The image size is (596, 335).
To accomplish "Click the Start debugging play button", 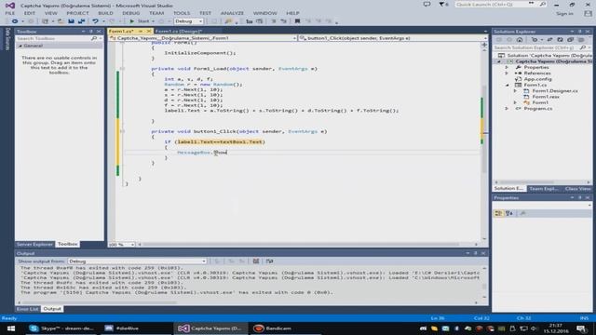I will click(x=132, y=21).
